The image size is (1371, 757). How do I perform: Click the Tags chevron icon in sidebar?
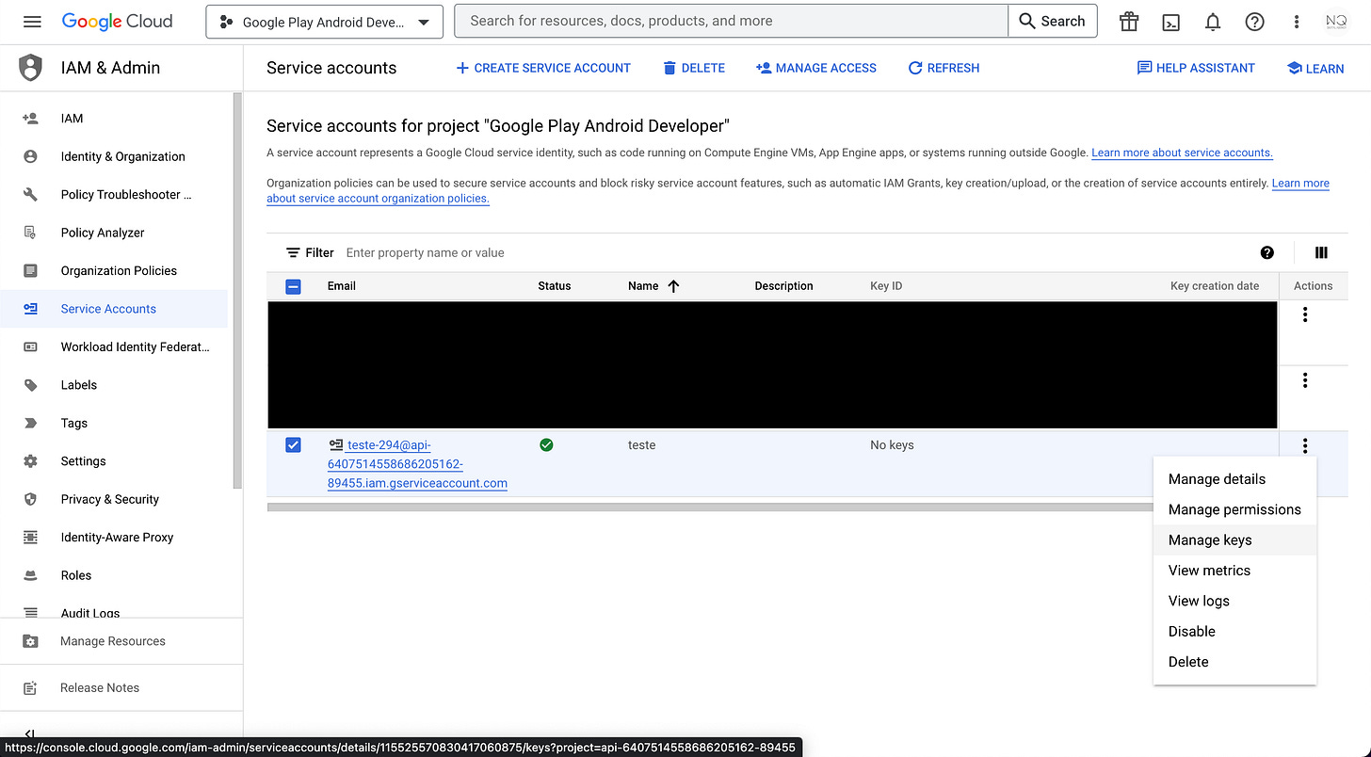(x=30, y=423)
